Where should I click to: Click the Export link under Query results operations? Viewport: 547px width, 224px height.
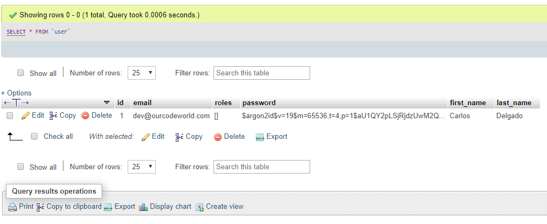pos(124,207)
